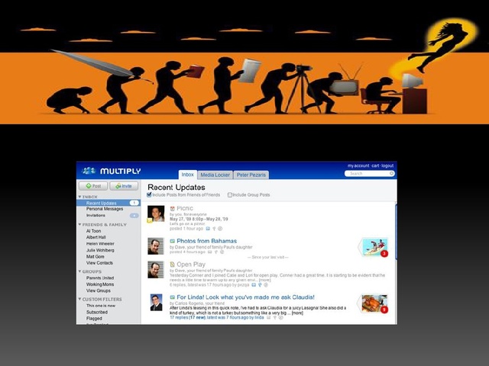Click Carlos Rogerio's avatar

(x=156, y=302)
